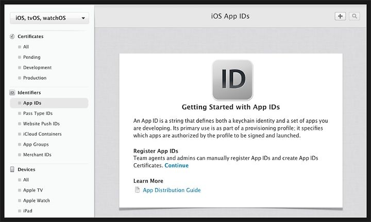Click the Identifiers section heading
This screenshot has height=222, width=371.
click(29, 92)
